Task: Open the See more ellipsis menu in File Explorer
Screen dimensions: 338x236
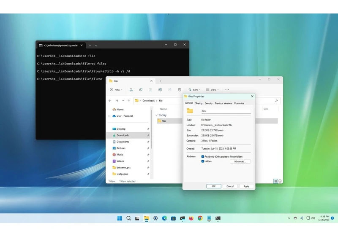Action: pyautogui.click(x=227, y=90)
